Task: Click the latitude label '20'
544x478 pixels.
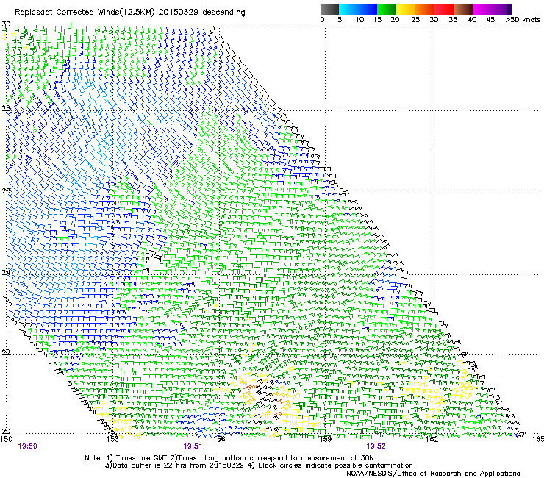Action: click(x=6, y=431)
